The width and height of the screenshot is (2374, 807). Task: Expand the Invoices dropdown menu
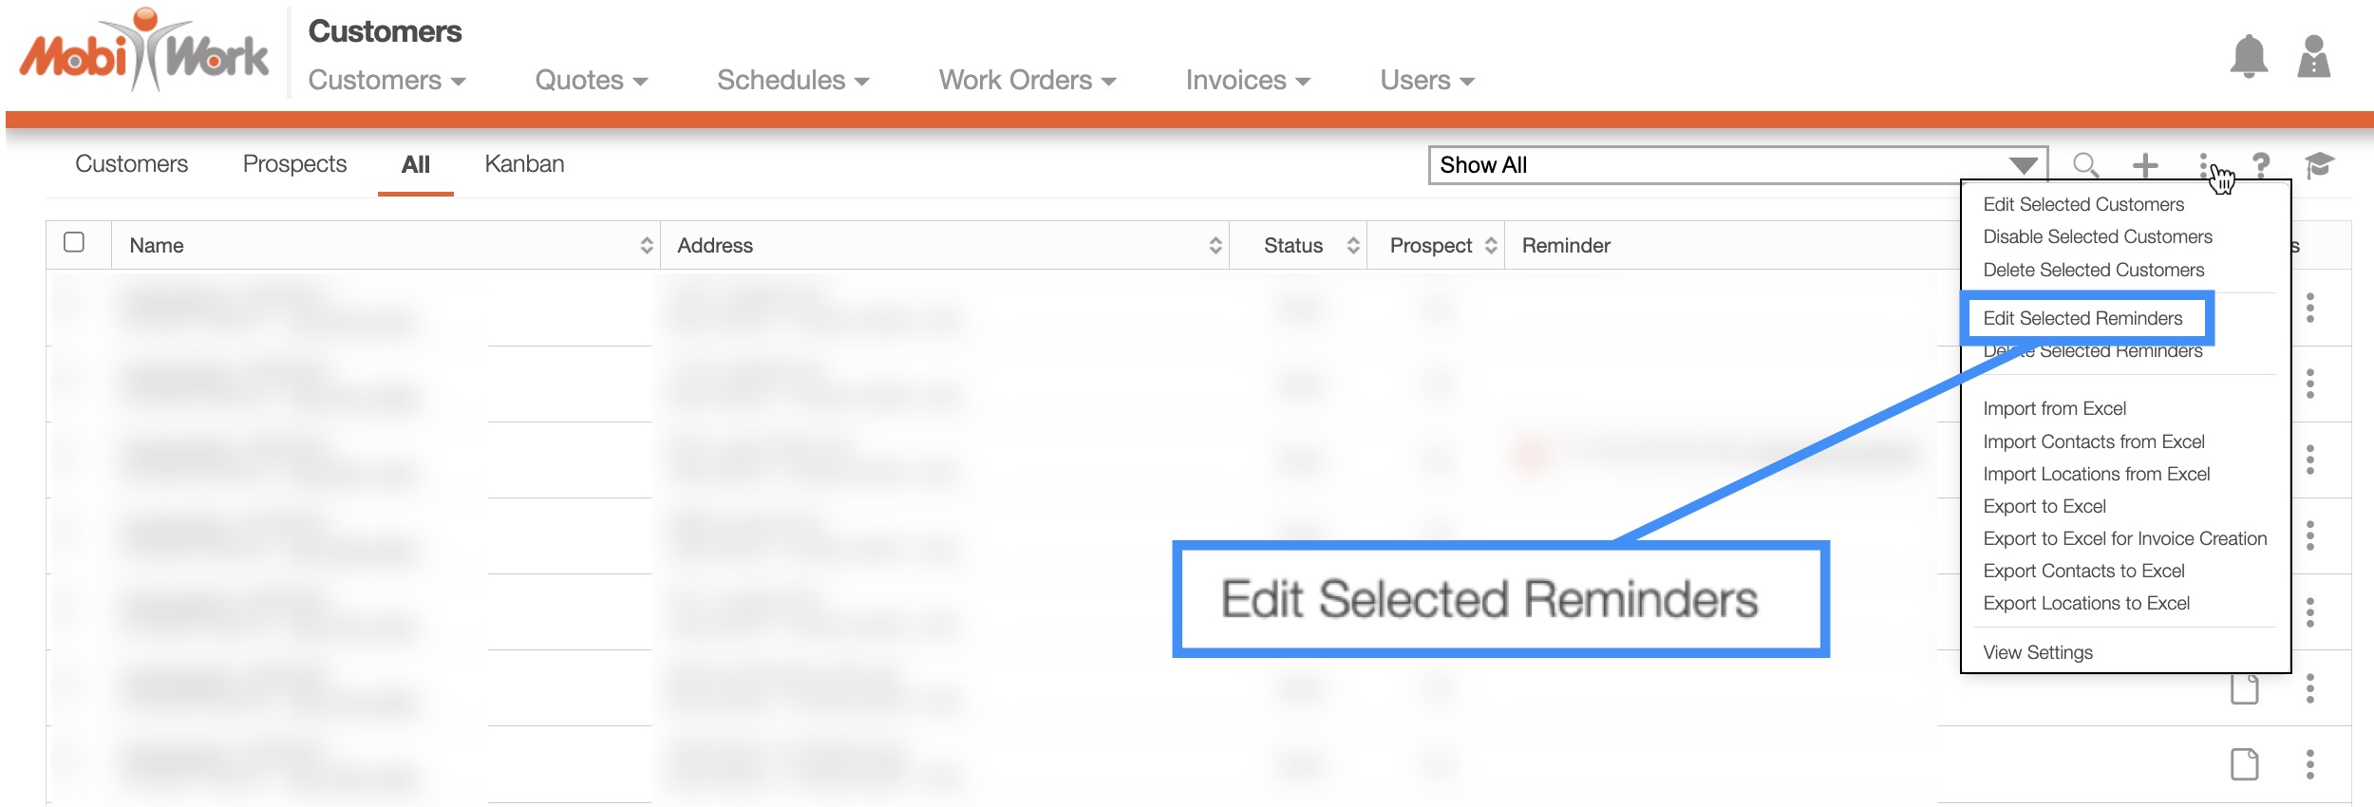coord(1247,81)
